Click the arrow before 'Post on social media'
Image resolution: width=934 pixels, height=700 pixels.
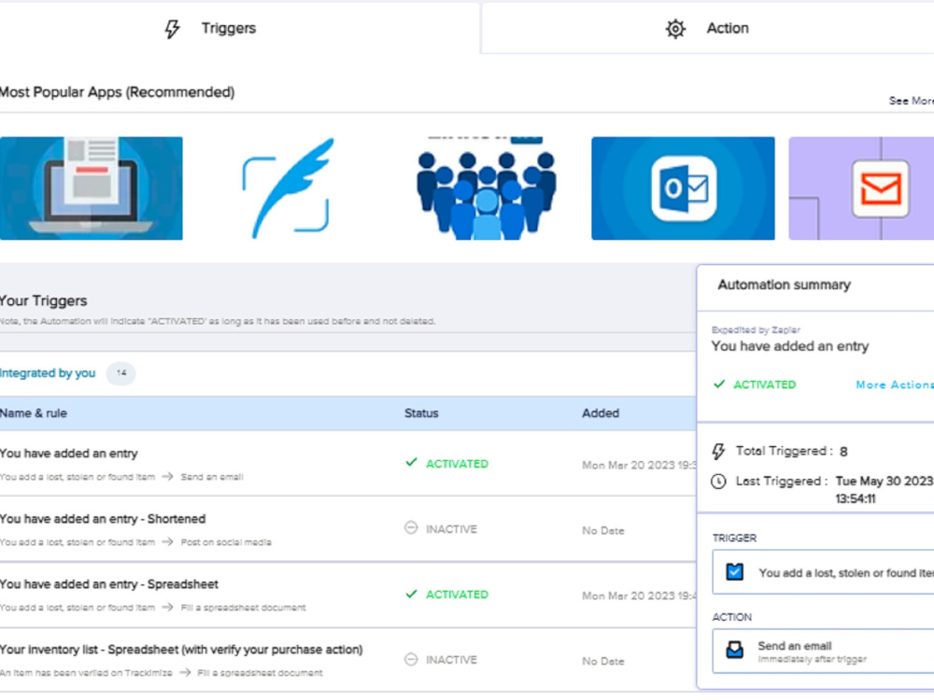167,541
